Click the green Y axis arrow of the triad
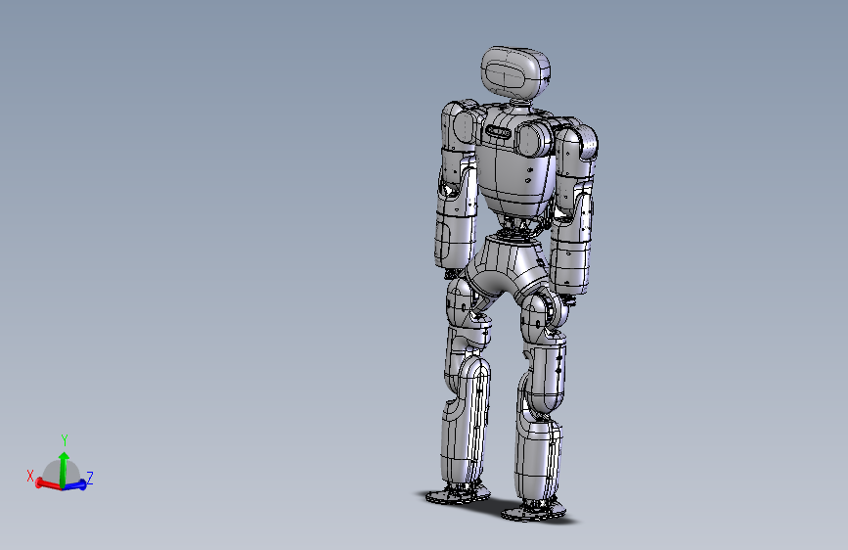This screenshot has width=848, height=550. (64, 469)
